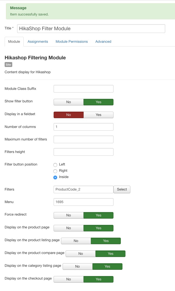Disable display on the product page
The image size is (175, 291).
(69, 228)
